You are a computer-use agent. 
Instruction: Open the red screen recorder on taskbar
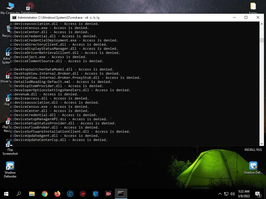pos(108,194)
